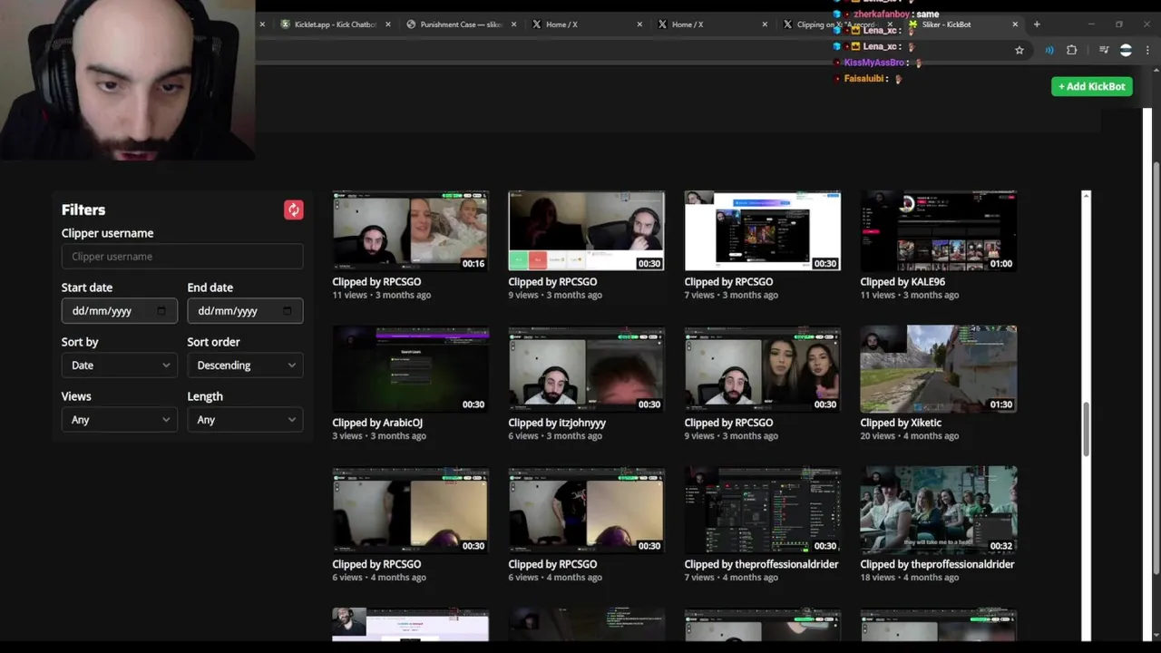The image size is (1161, 653).
Task: Play the Xiketic 01:30 gameplay clip thumbnail
Action: (x=939, y=369)
